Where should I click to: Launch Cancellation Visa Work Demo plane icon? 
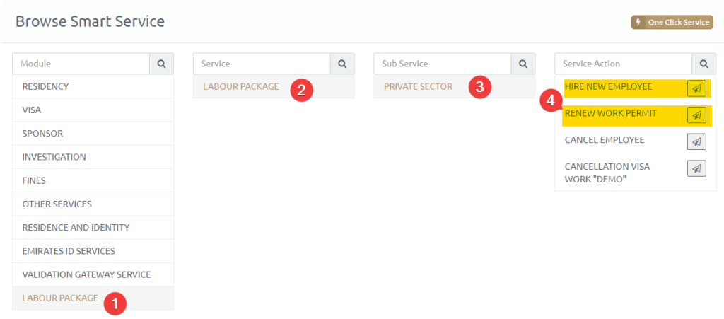(x=696, y=168)
